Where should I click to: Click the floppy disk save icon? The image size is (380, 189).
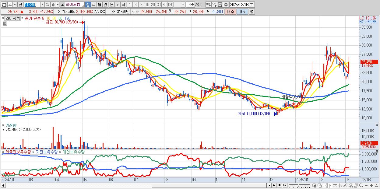click(x=220, y=5)
